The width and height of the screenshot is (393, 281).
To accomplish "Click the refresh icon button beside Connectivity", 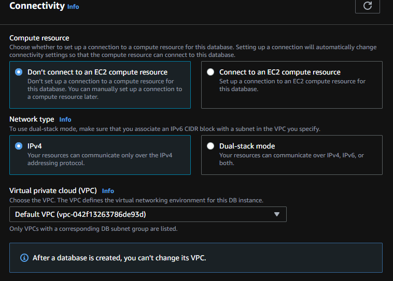I will click(367, 6).
